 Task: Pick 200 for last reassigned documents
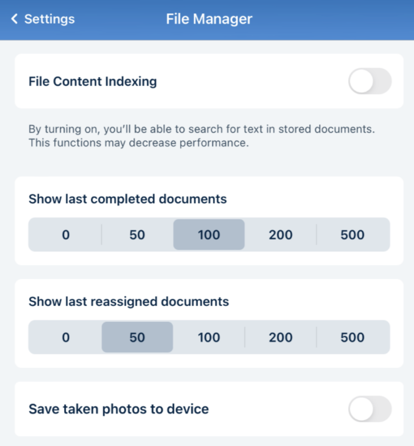[x=281, y=338]
